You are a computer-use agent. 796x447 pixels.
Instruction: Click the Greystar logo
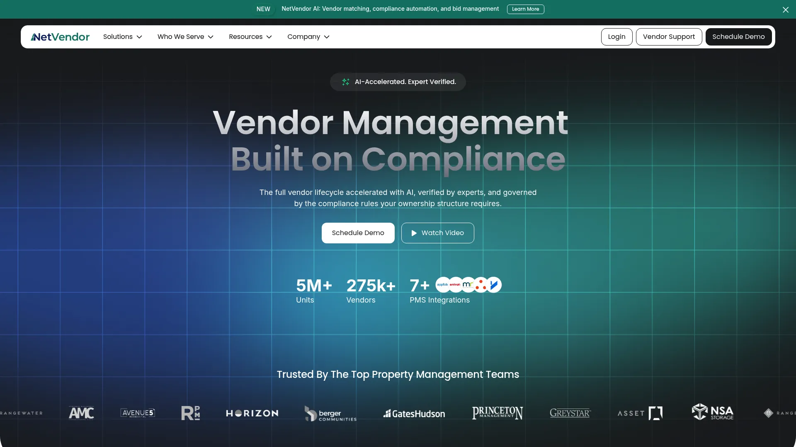click(x=570, y=413)
